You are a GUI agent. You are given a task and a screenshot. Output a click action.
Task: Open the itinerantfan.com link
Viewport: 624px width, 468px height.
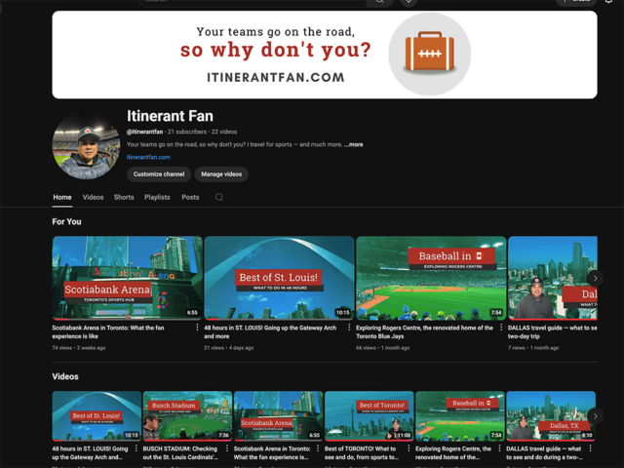coord(148,157)
